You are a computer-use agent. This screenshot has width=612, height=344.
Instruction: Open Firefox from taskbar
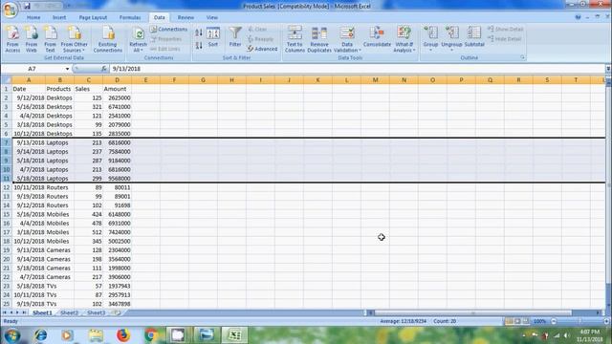(123, 335)
